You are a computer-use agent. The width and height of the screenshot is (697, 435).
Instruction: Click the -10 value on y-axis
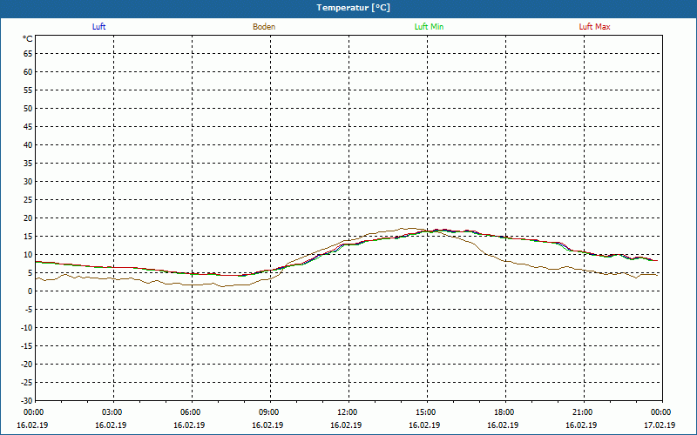coord(27,328)
